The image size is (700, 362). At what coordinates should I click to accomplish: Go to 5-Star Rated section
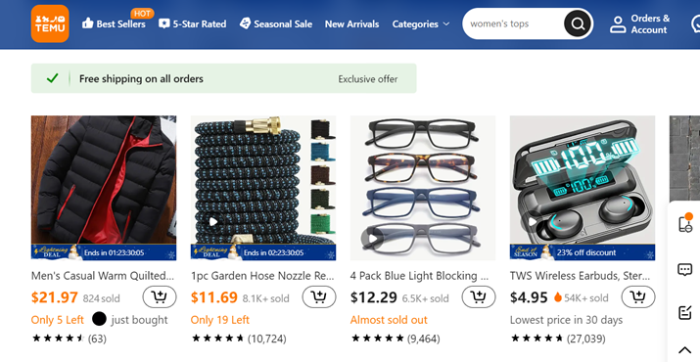[x=193, y=24]
